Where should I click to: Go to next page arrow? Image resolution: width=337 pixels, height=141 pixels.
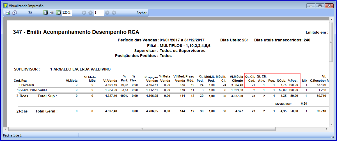107,13
